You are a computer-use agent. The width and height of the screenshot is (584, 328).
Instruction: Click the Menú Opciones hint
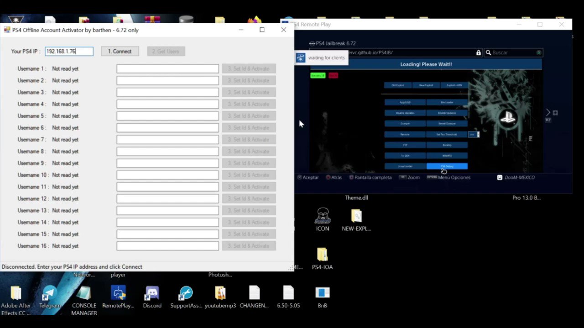click(448, 178)
